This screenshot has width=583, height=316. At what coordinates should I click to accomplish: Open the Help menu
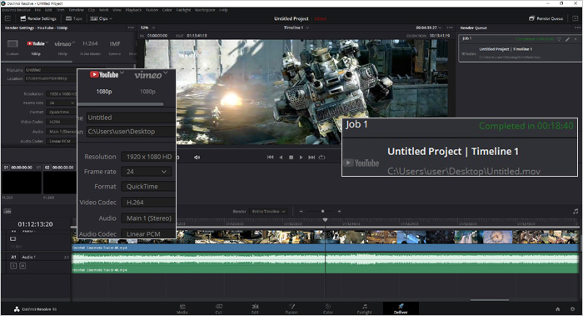[x=223, y=10]
